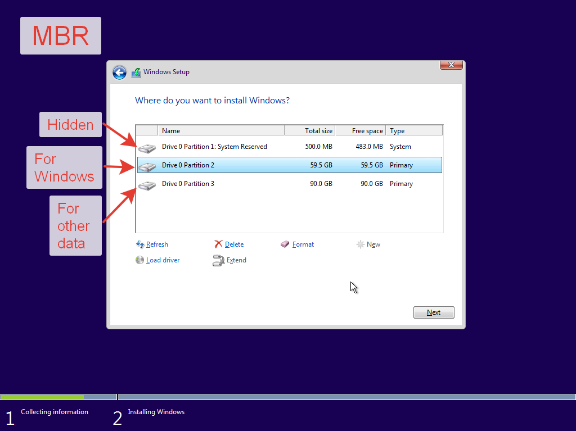The height and width of the screenshot is (431, 576).
Task: Click the Next button
Action: tap(434, 312)
